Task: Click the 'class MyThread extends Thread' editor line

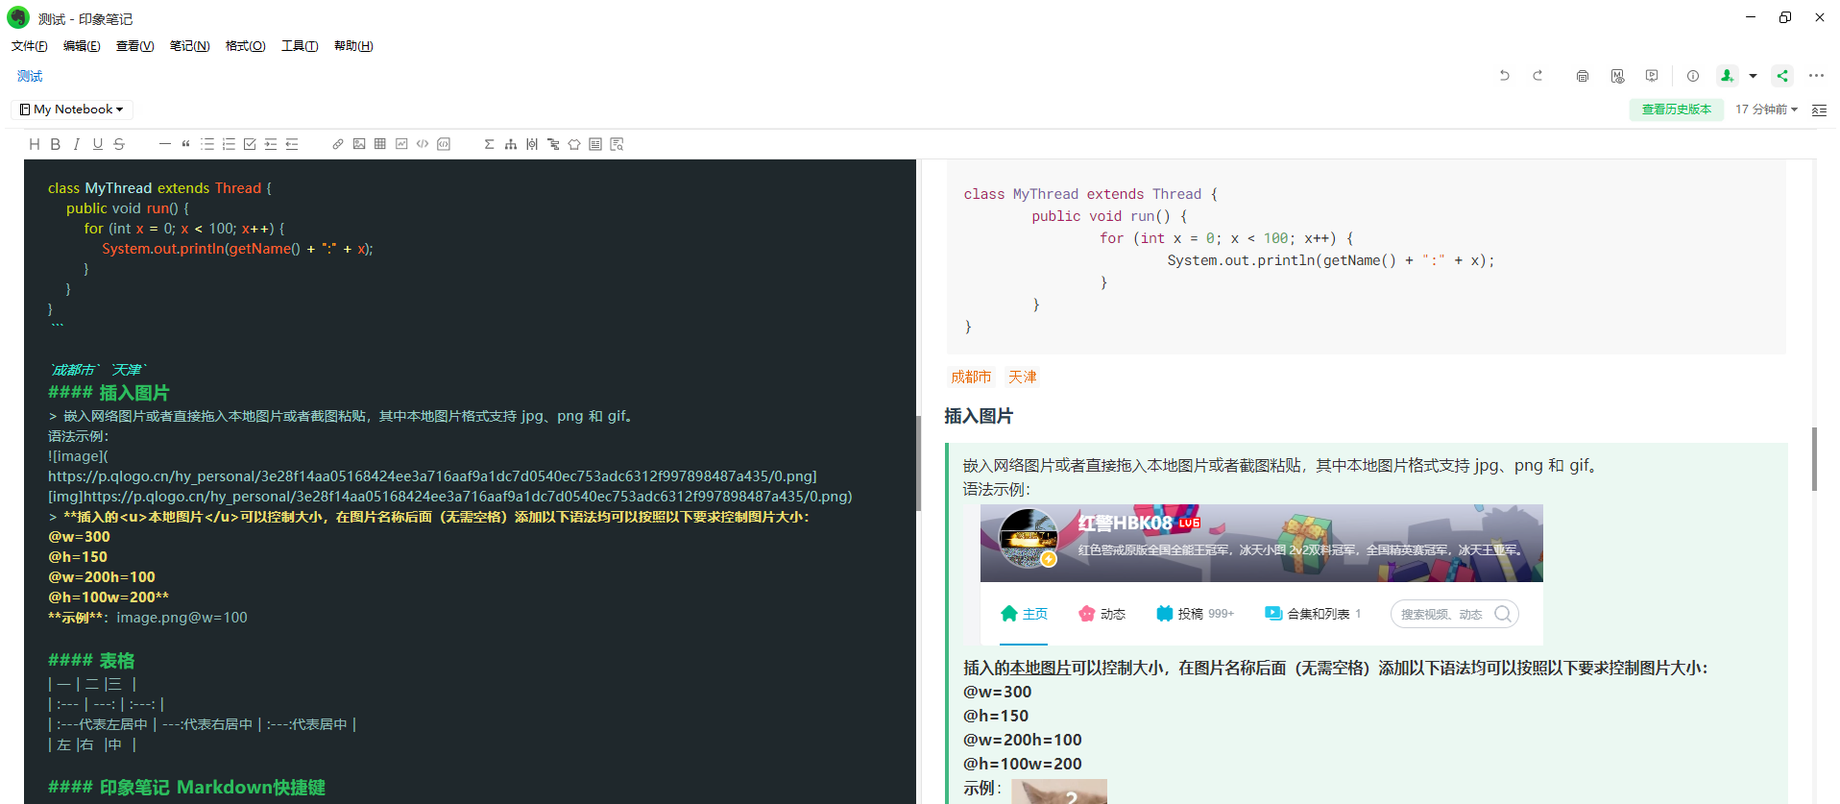Action: coord(159,188)
